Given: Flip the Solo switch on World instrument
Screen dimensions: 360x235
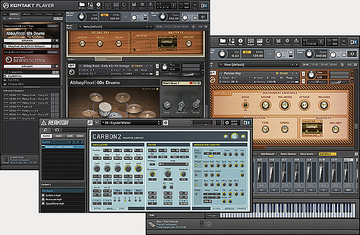Looking at the screenshot, I should click(x=245, y=105).
